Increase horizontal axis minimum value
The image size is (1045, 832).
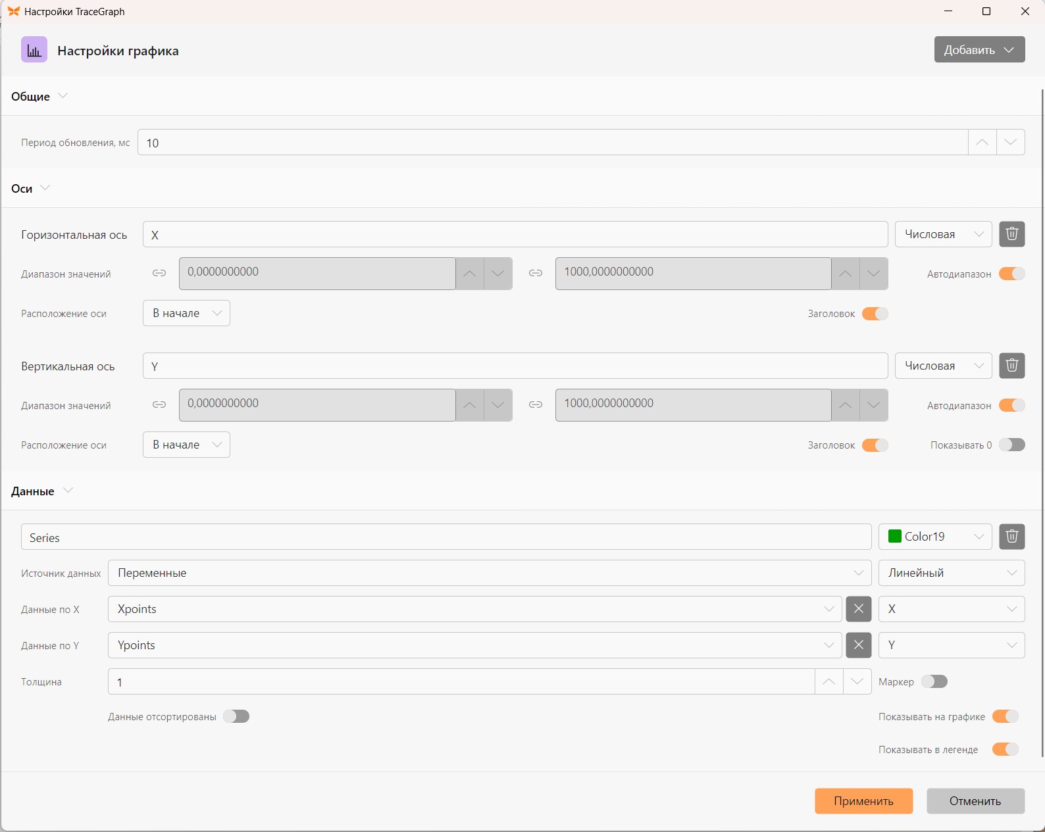coord(470,274)
